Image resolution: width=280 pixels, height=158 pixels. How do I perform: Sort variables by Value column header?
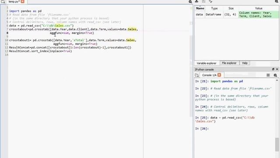(x=259, y=8)
